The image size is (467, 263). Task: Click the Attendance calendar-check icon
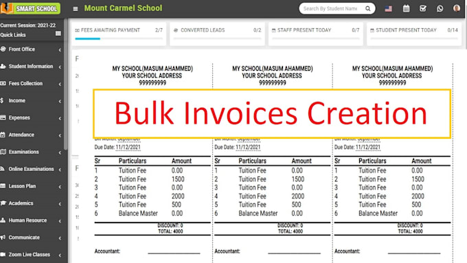pyautogui.click(x=3, y=135)
